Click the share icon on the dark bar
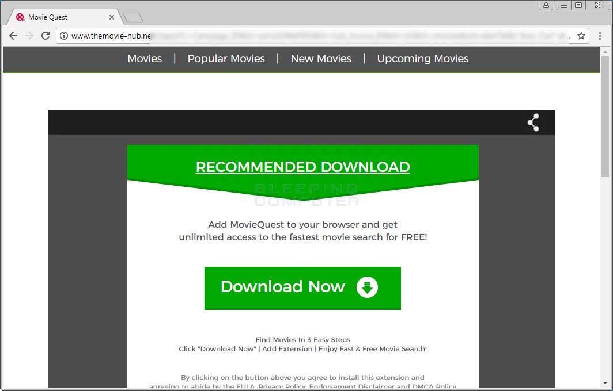613x391 pixels. coord(533,122)
